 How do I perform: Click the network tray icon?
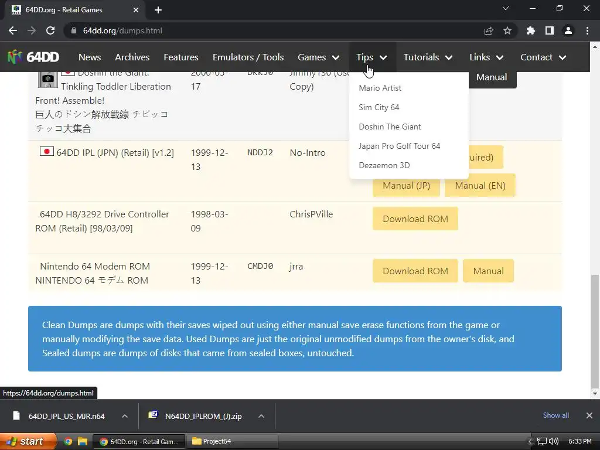point(542,441)
